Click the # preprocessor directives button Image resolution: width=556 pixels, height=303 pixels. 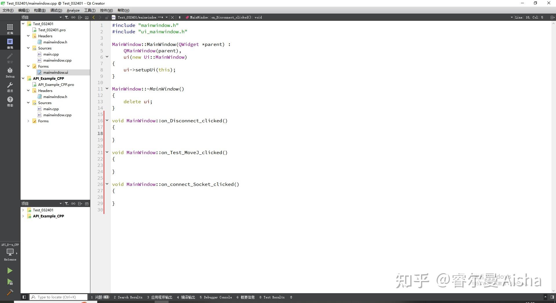pos(180,17)
